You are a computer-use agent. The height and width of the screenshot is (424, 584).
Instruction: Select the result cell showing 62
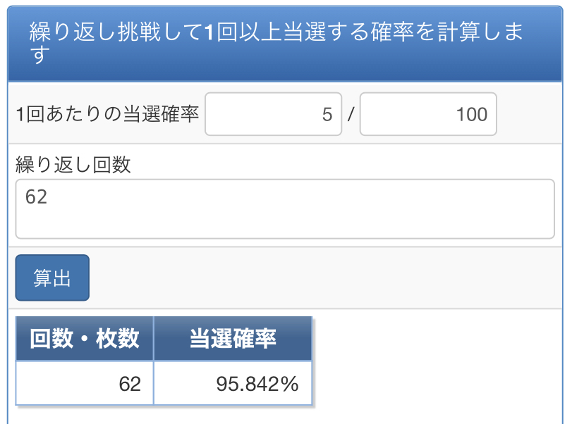[x=85, y=384]
